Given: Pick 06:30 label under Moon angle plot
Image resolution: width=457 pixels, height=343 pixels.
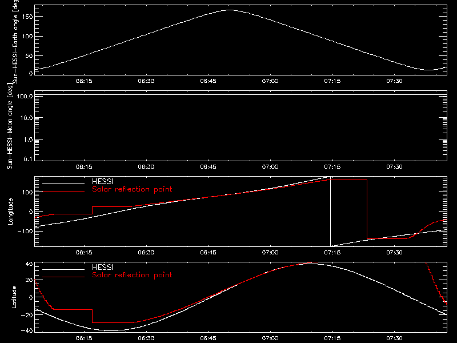Looking at the screenshot, I should (x=146, y=166).
